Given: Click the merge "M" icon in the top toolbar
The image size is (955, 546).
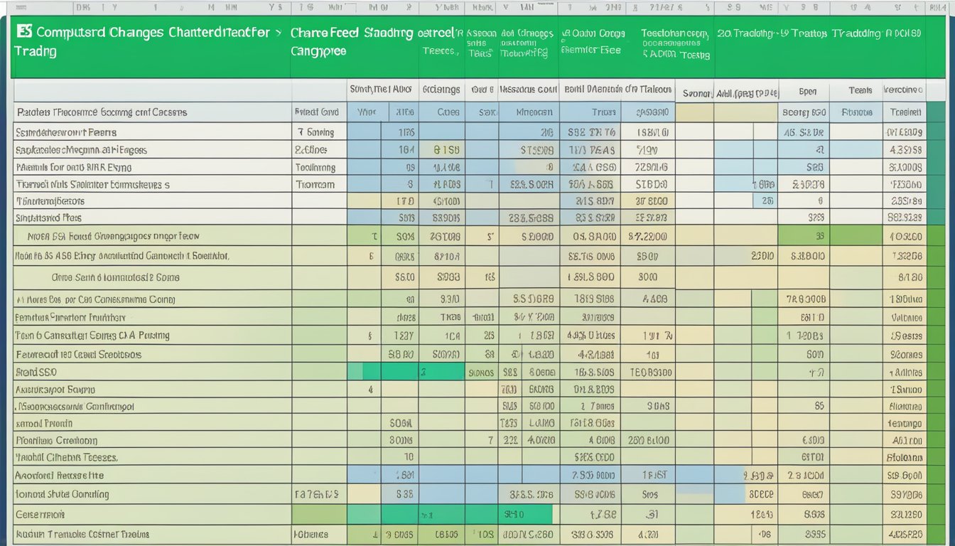Looking at the screenshot, I should pos(210,7).
